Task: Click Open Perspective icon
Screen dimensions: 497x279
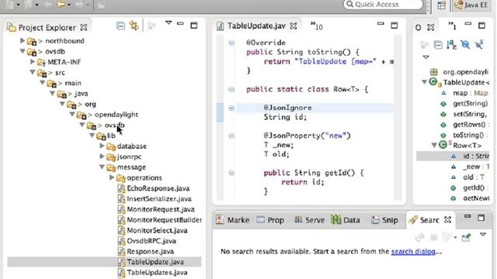Action: (442, 5)
